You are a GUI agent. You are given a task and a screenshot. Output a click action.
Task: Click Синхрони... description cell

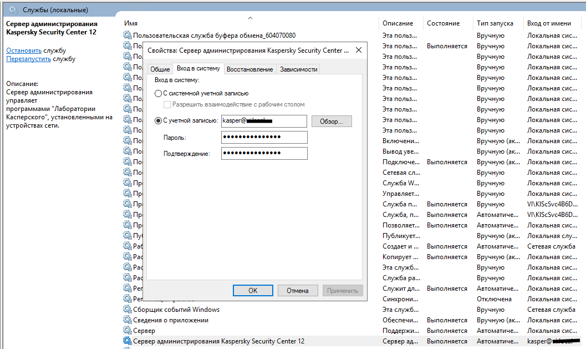point(400,299)
